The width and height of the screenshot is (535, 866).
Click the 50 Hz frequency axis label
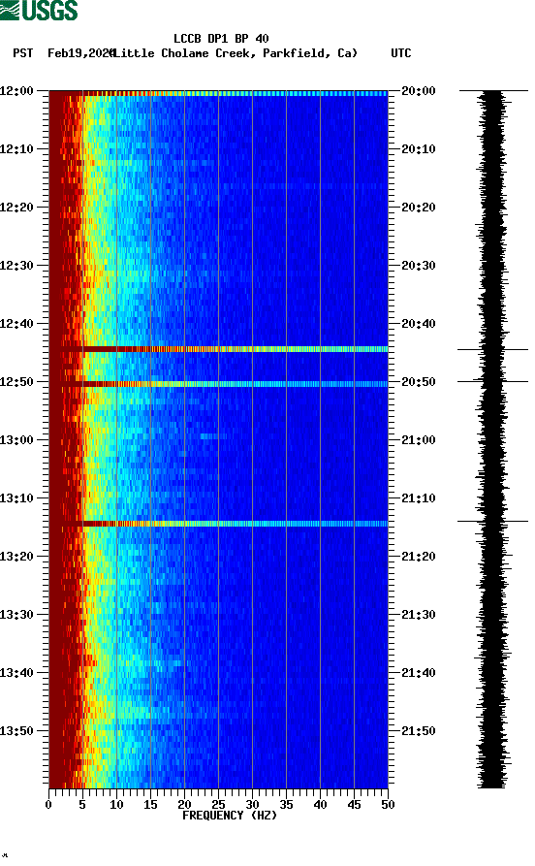tap(388, 805)
